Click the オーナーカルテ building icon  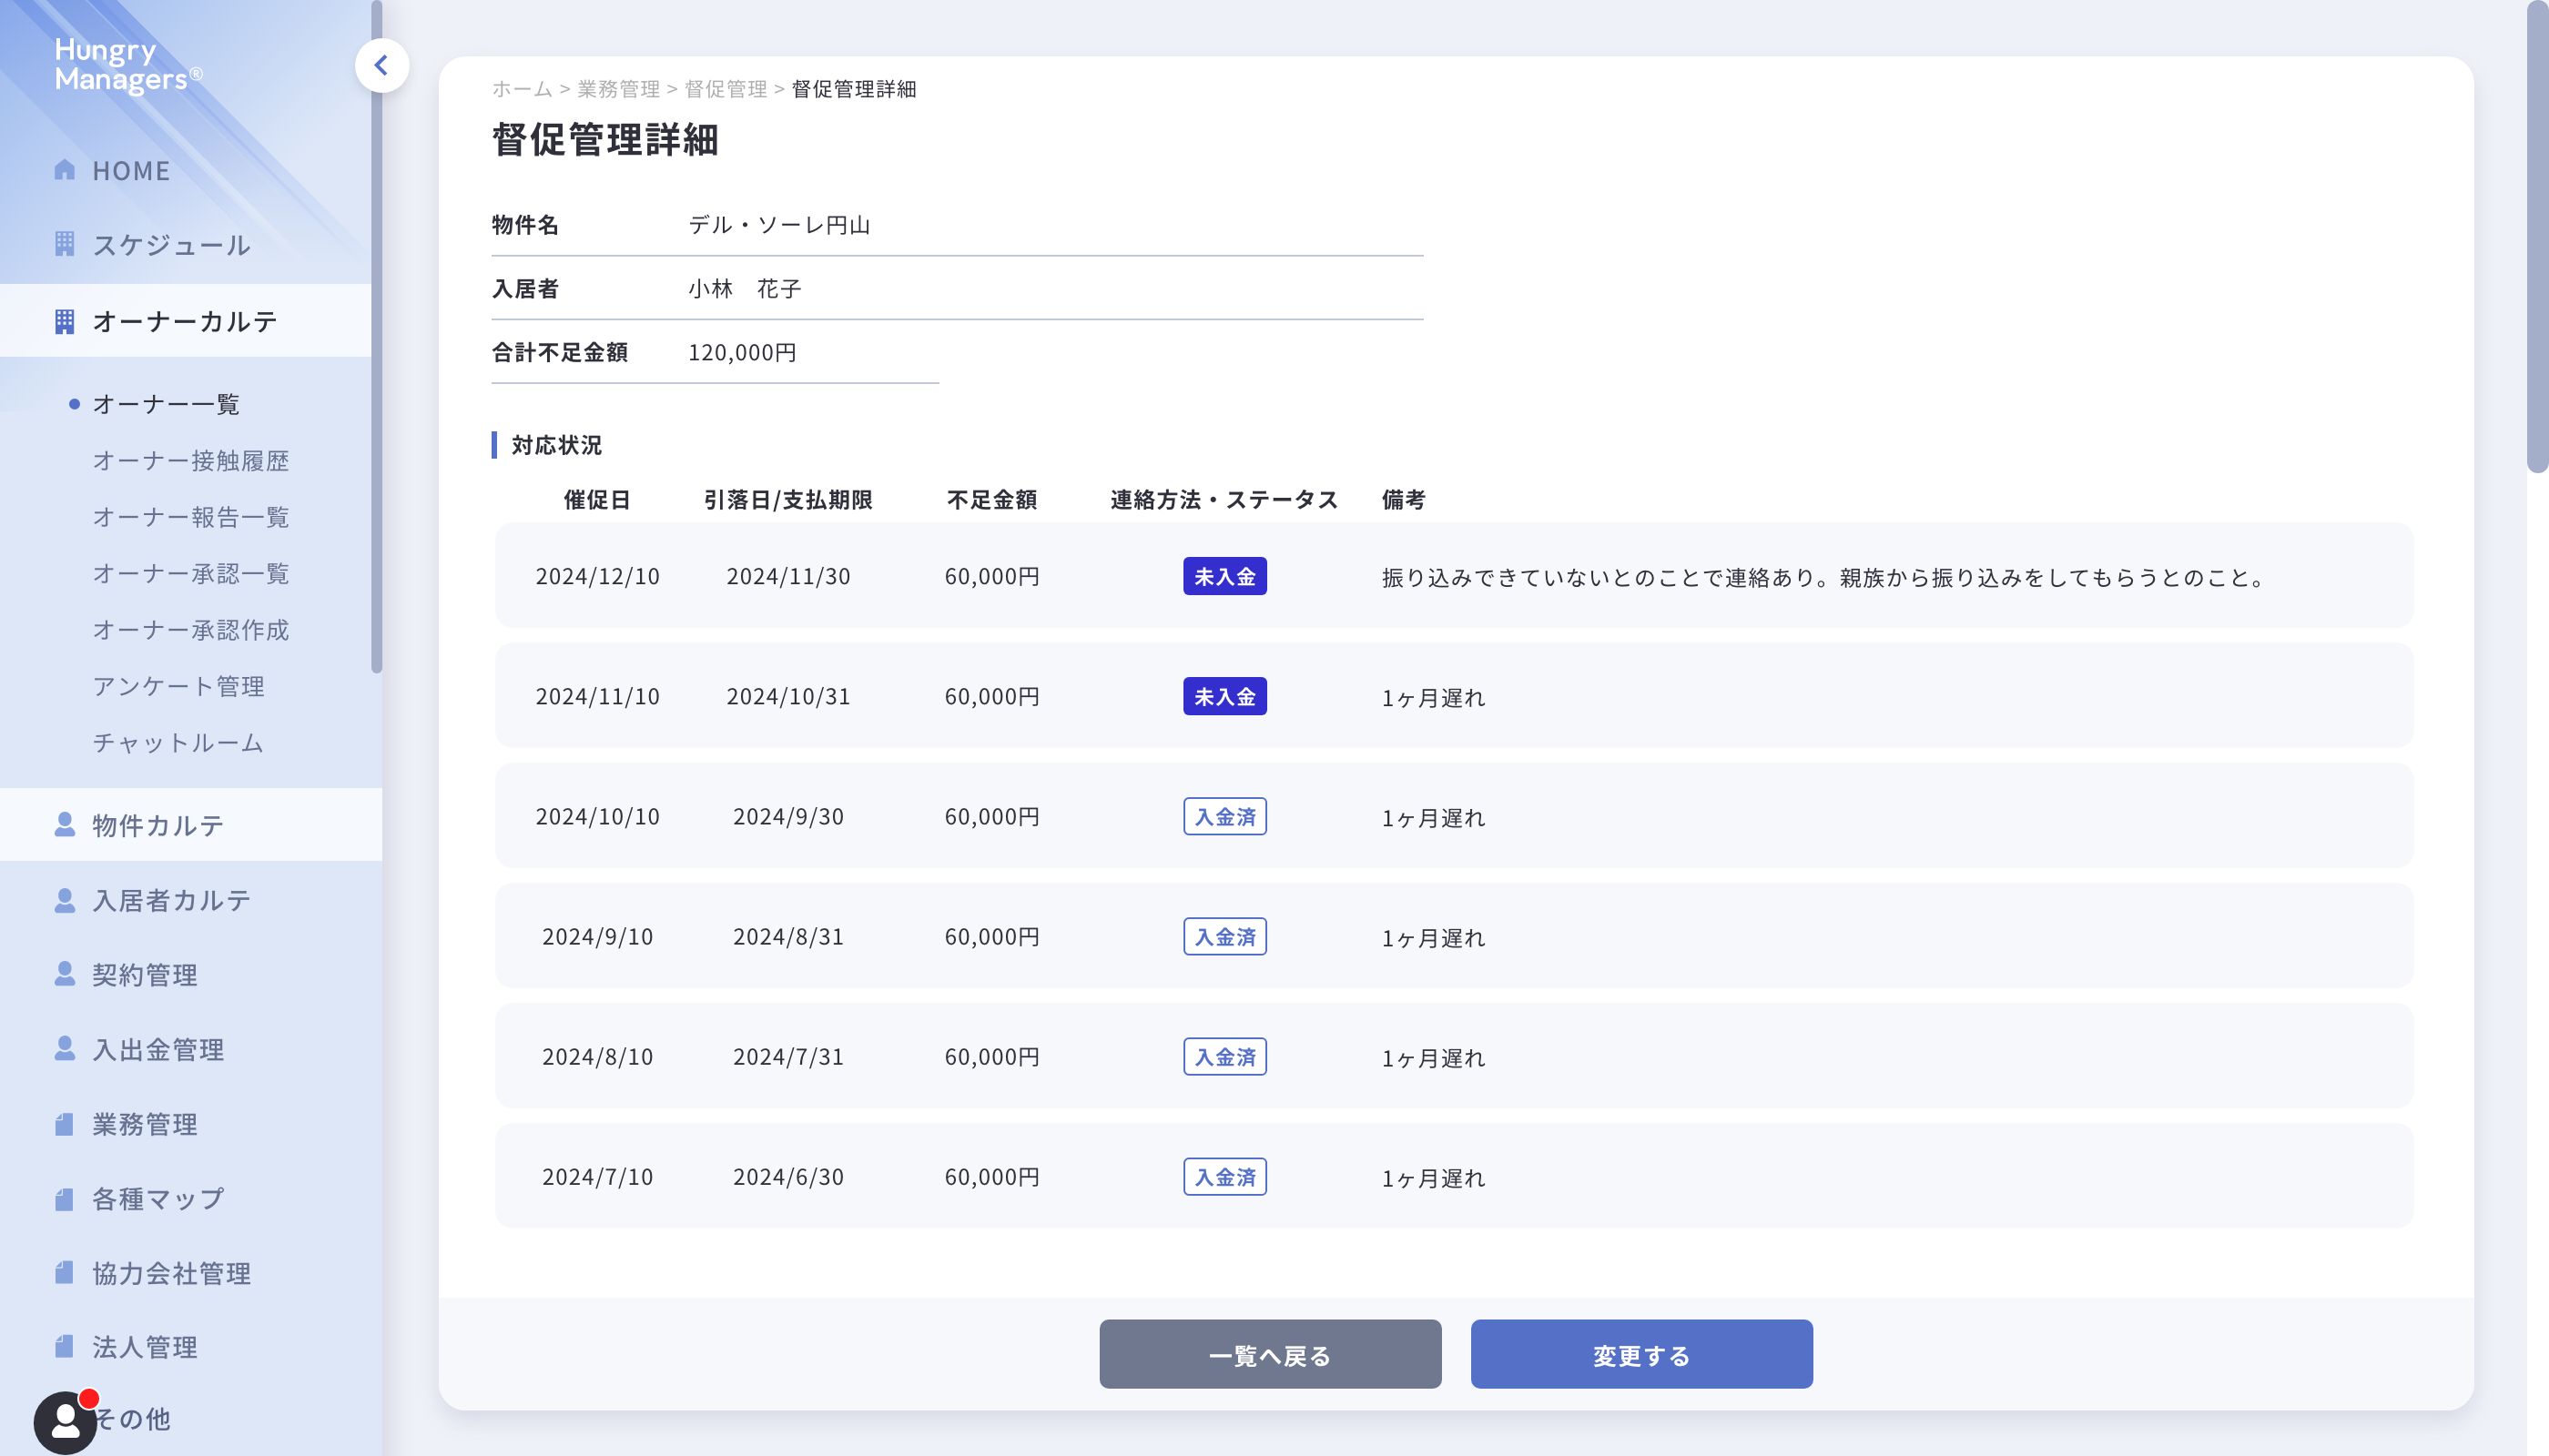(65, 321)
